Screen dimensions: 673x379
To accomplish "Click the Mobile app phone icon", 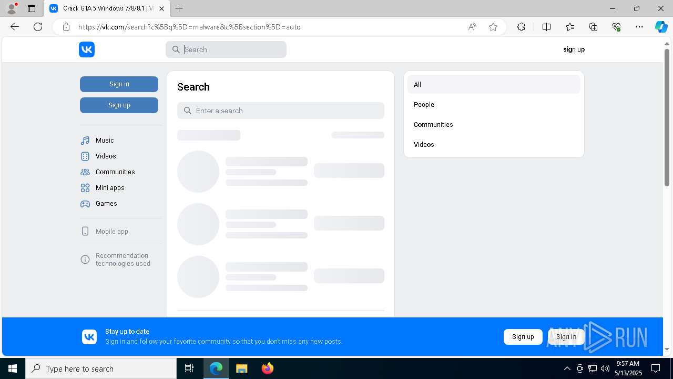I will tap(85, 231).
